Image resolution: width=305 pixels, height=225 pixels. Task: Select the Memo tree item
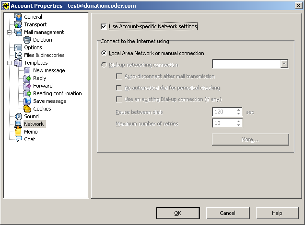[31, 132]
